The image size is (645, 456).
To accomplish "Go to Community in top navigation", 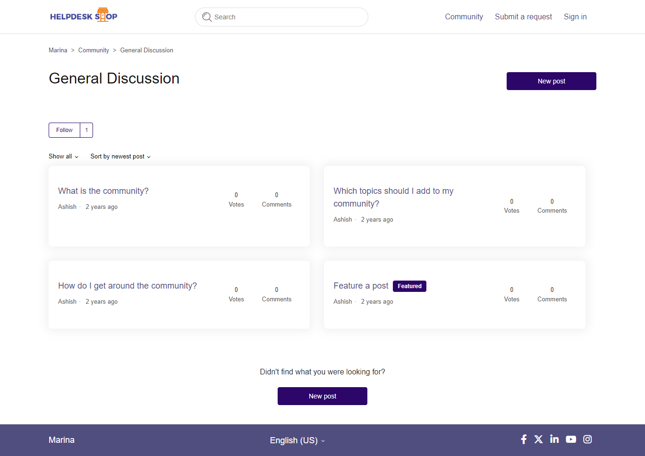I will click(x=464, y=17).
